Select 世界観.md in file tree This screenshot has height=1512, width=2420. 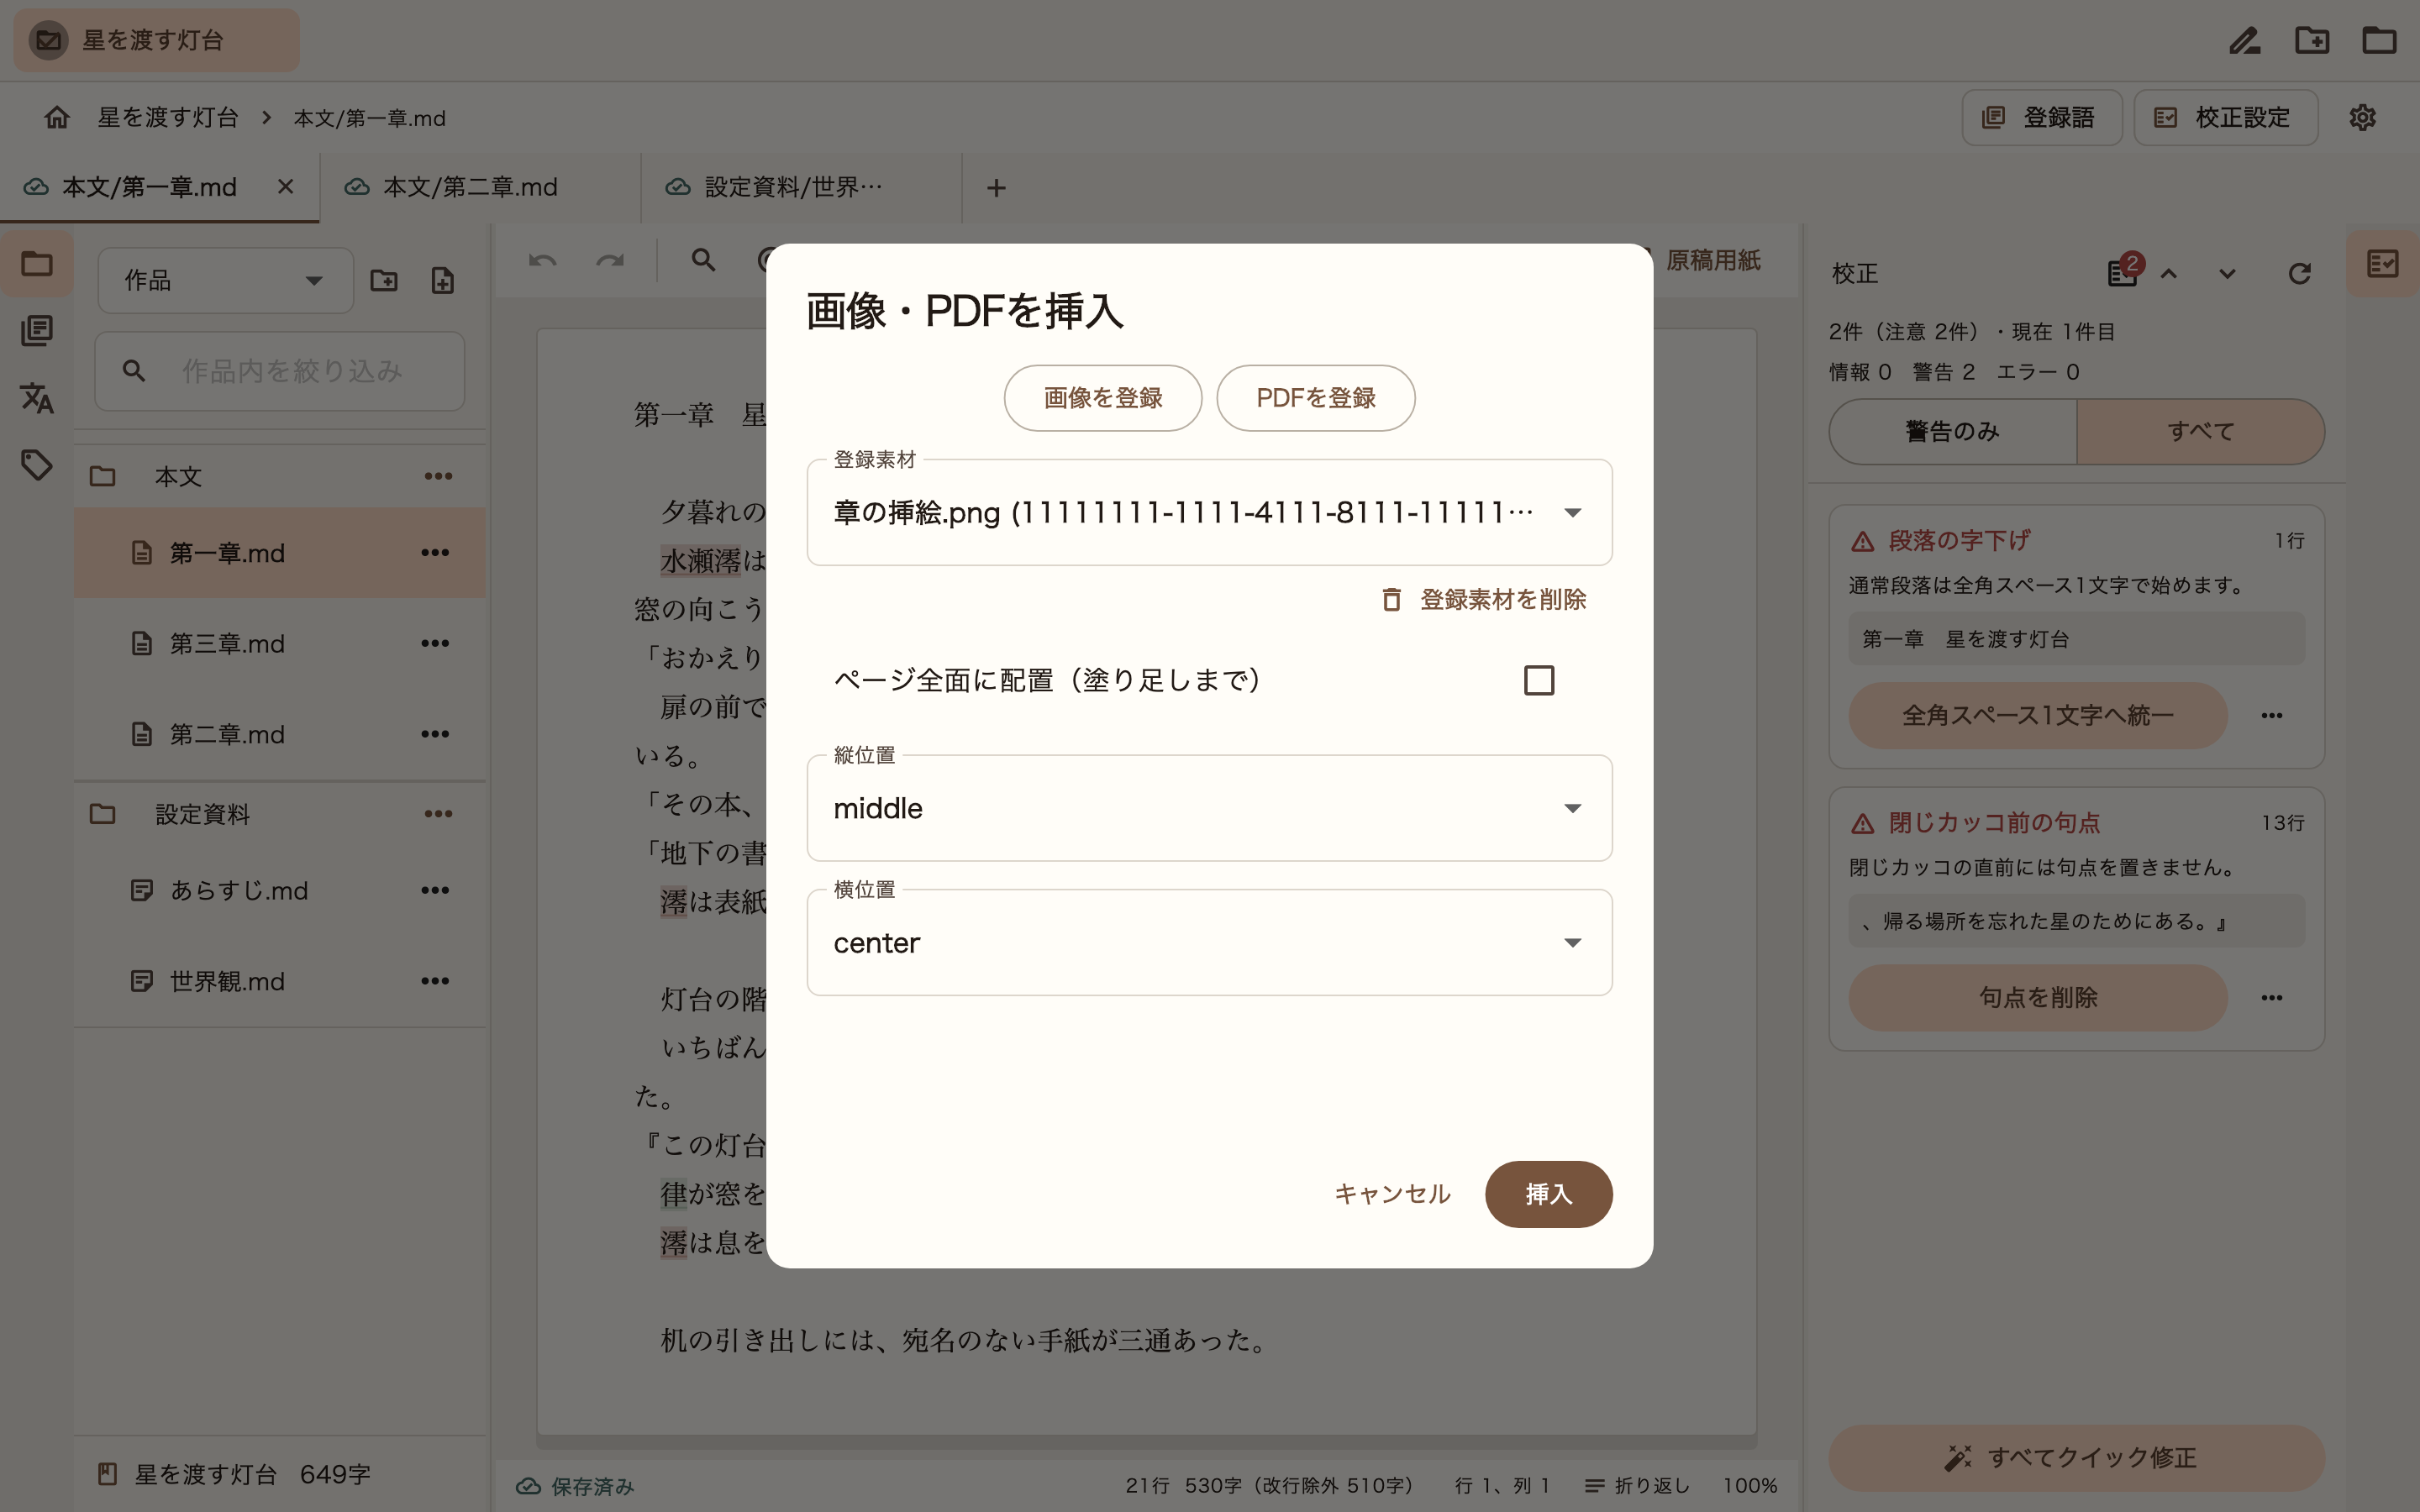point(280,981)
